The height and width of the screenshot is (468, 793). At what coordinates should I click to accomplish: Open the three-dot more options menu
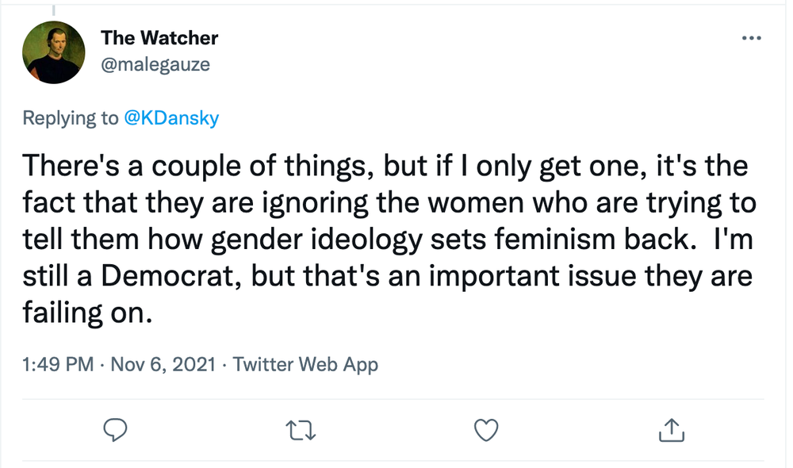coord(749,38)
